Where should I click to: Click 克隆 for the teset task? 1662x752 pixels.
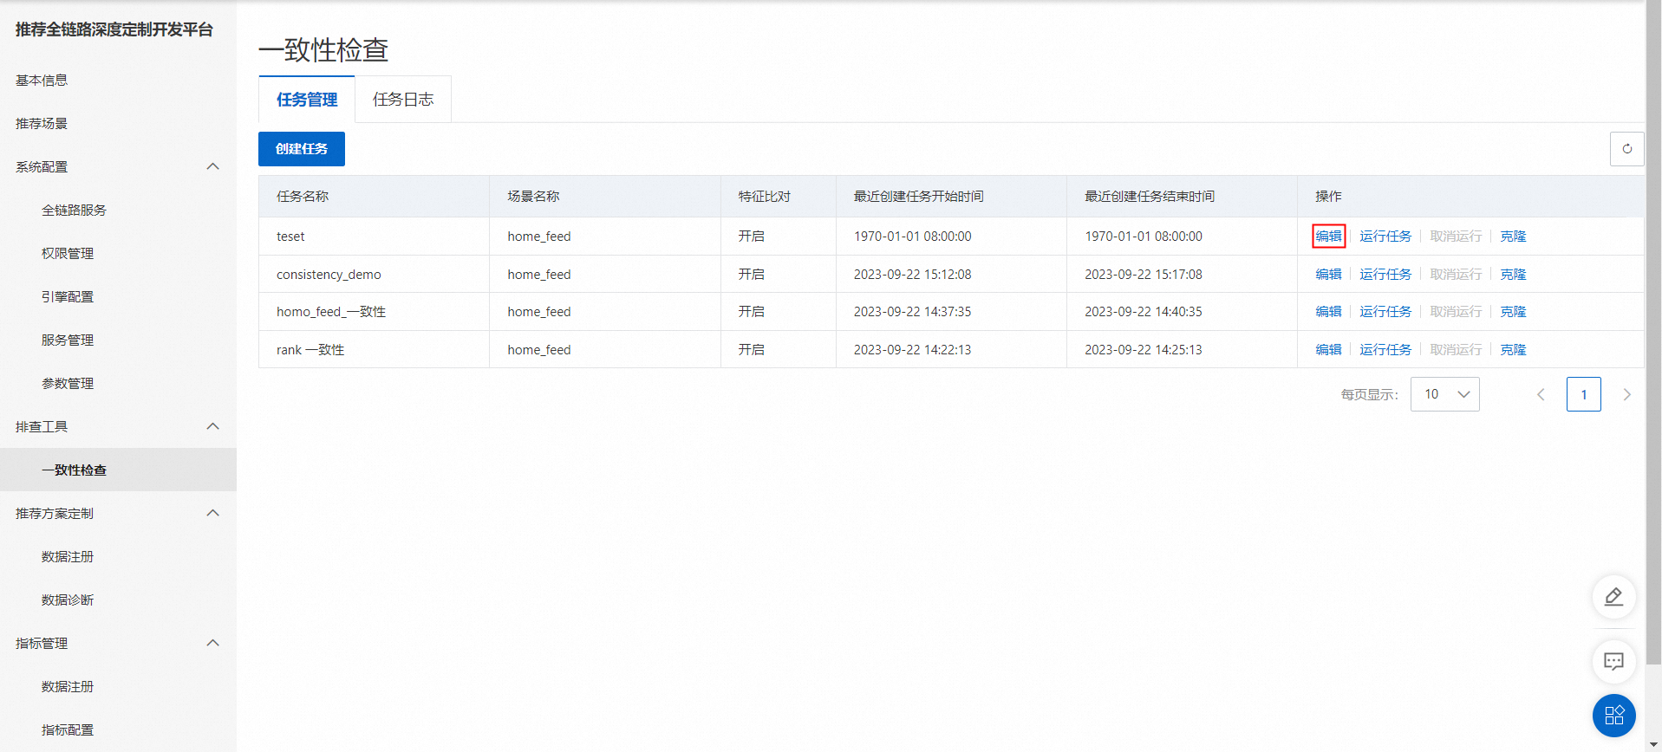pos(1513,236)
